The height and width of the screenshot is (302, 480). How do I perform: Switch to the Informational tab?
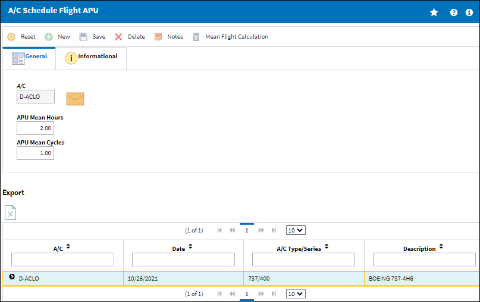(x=91, y=58)
